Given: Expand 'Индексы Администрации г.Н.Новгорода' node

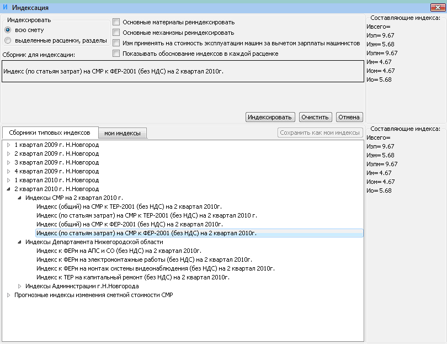Looking at the screenshot, I should (20, 286).
